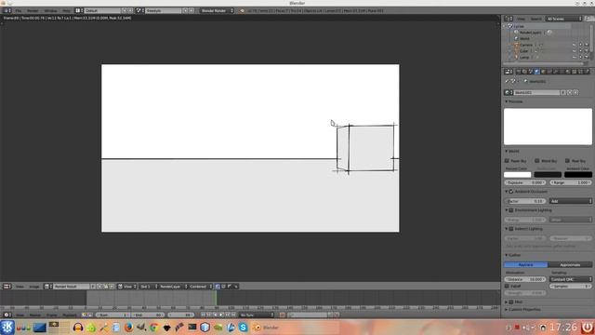Open the Object properties tab icon
The width and height of the screenshot is (595, 335).
tap(543, 72)
